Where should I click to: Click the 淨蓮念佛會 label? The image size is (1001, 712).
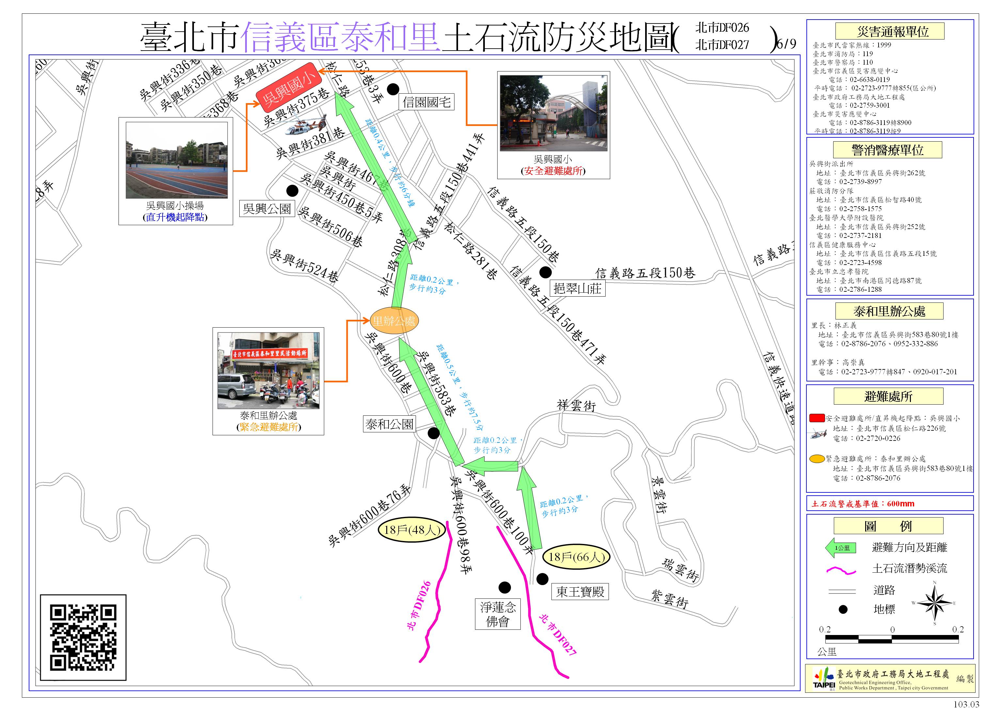498,614
